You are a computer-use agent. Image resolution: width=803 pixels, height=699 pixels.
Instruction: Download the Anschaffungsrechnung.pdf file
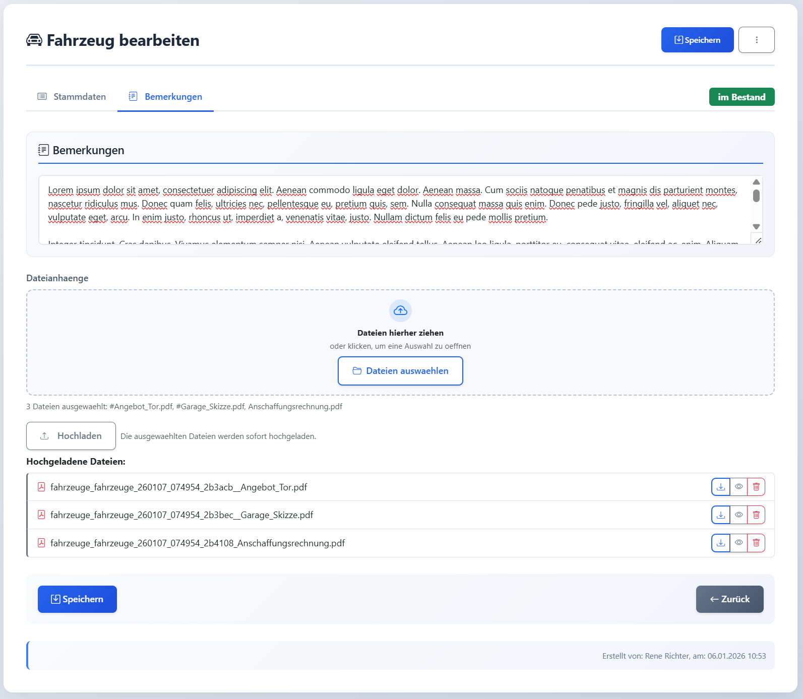pos(721,543)
